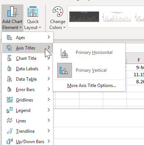Viewport: 144px width, 145px height.
Task: Click the Data Table menu icon
Action: [x=9, y=79]
